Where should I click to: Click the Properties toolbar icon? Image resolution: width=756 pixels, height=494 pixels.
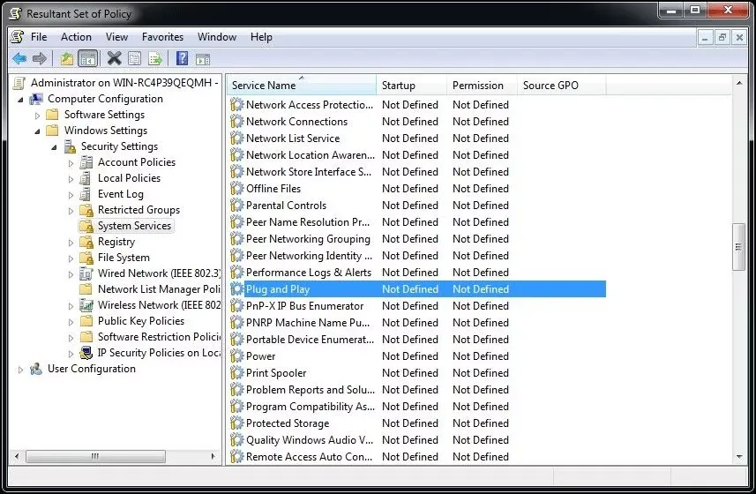pyautogui.click(x=134, y=59)
